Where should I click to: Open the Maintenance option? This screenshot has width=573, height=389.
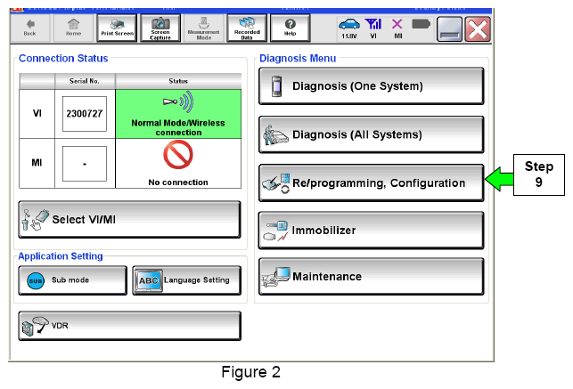[x=371, y=277]
